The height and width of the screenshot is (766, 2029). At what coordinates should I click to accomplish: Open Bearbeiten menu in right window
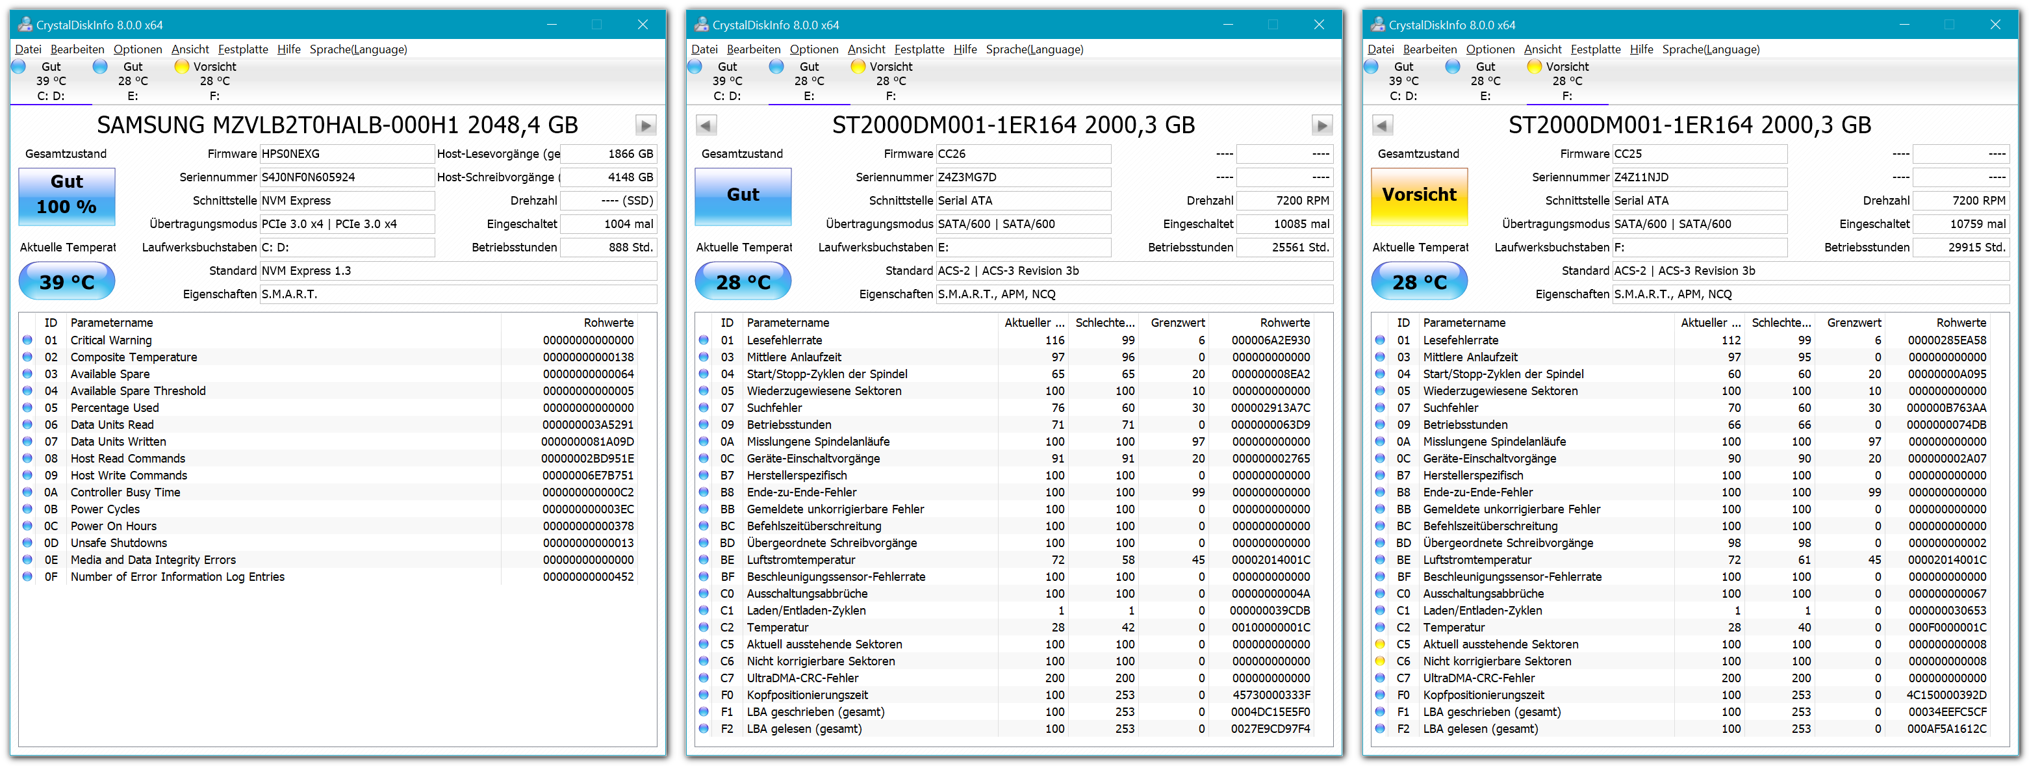coord(1429,49)
